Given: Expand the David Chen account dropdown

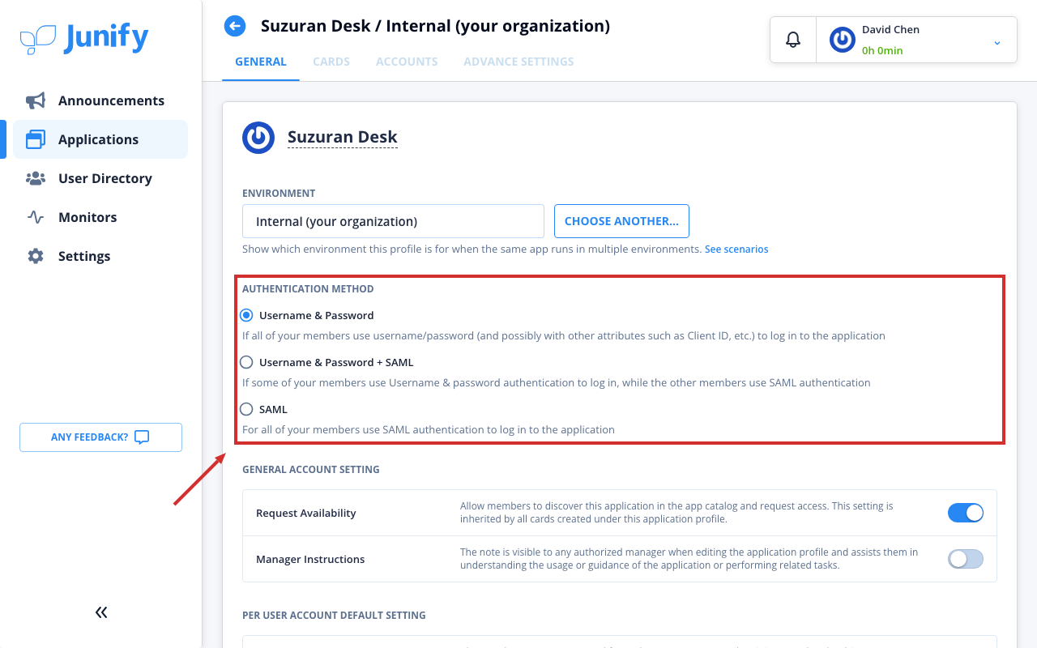Looking at the screenshot, I should pyautogui.click(x=997, y=42).
